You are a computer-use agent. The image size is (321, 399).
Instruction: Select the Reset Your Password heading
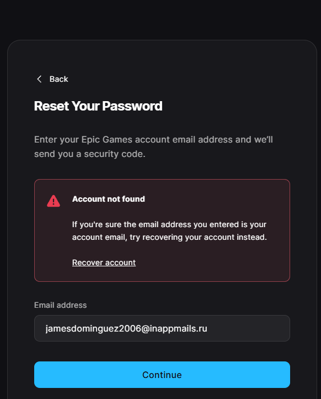(x=98, y=106)
